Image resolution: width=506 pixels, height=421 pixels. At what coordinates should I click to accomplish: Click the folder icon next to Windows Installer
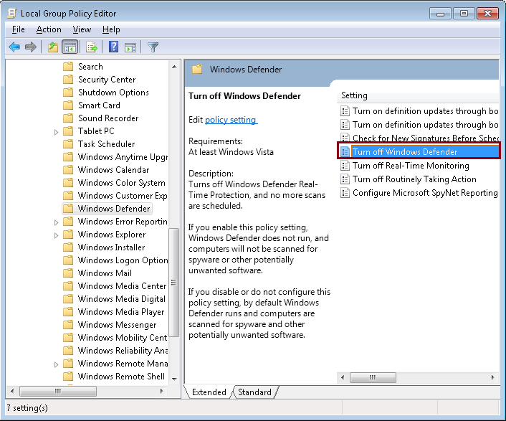click(x=68, y=247)
